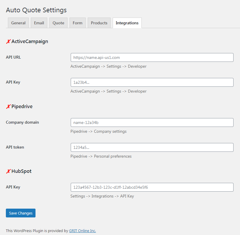Click the 'Auto Quote Settings' page title

[36, 10]
